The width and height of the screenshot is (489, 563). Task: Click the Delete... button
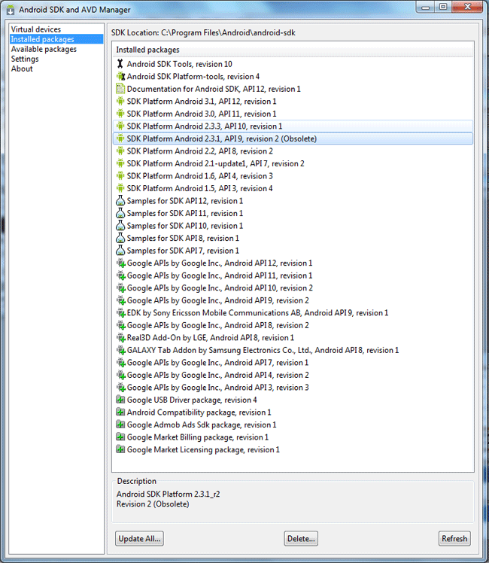click(x=301, y=539)
